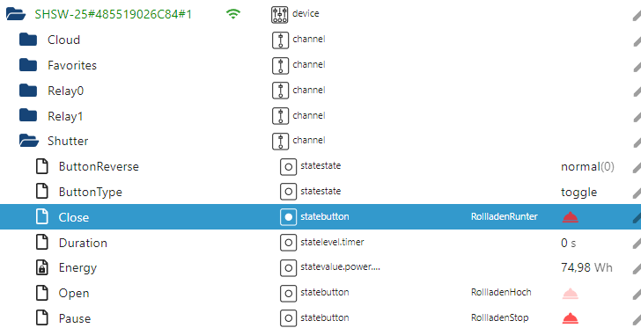Collapse the SHSW-25#485519026C84#1 device folder
The image size is (641, 328).
16,14
